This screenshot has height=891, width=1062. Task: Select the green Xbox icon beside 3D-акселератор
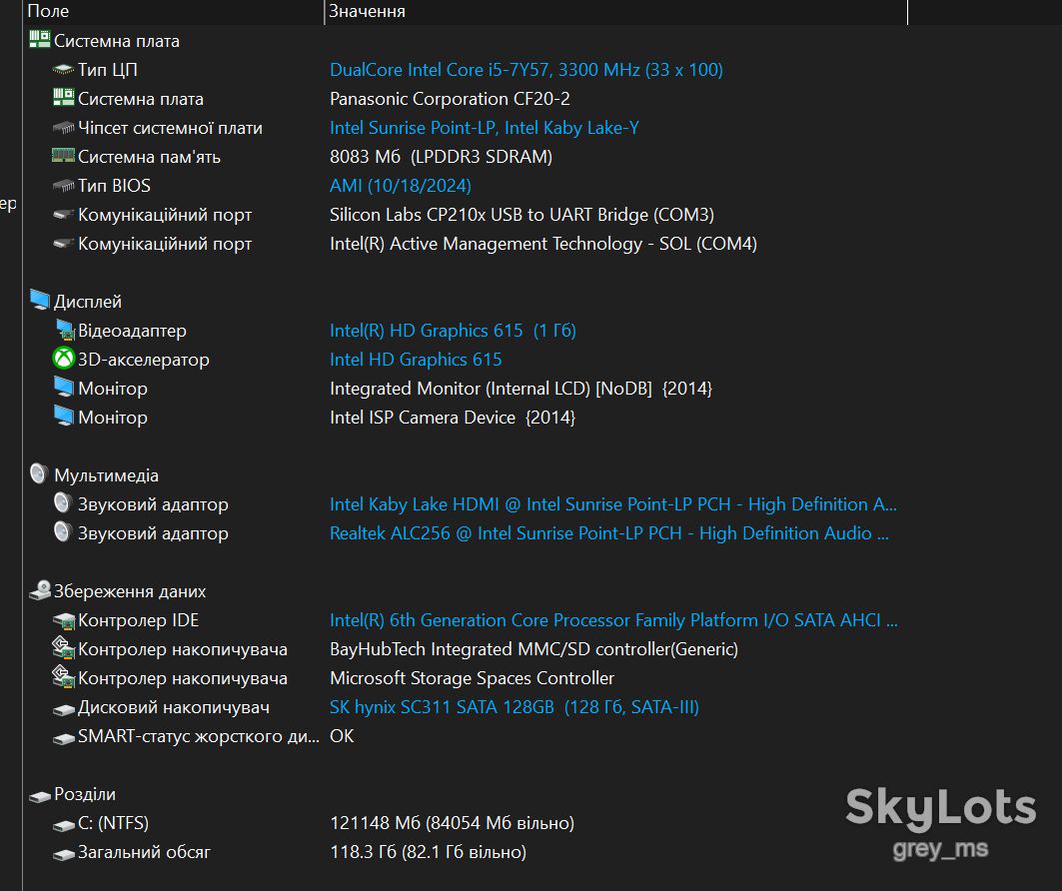pyautogui.click(x=64, y=359)
